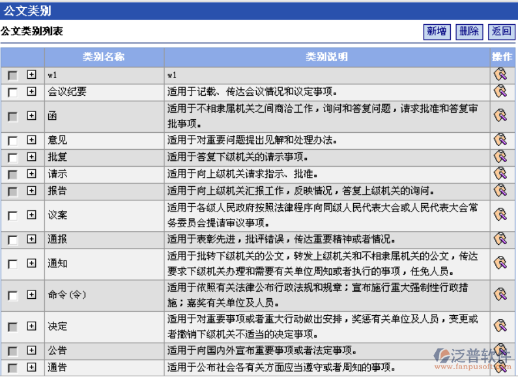Open edit icon in the 命令(令) row
The height and width of the screenshot is (377, 518).
tap(500, 295)
